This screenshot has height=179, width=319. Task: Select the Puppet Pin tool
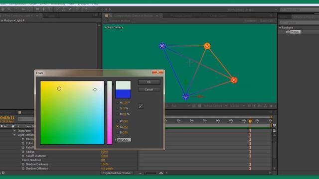pos(86,9)
